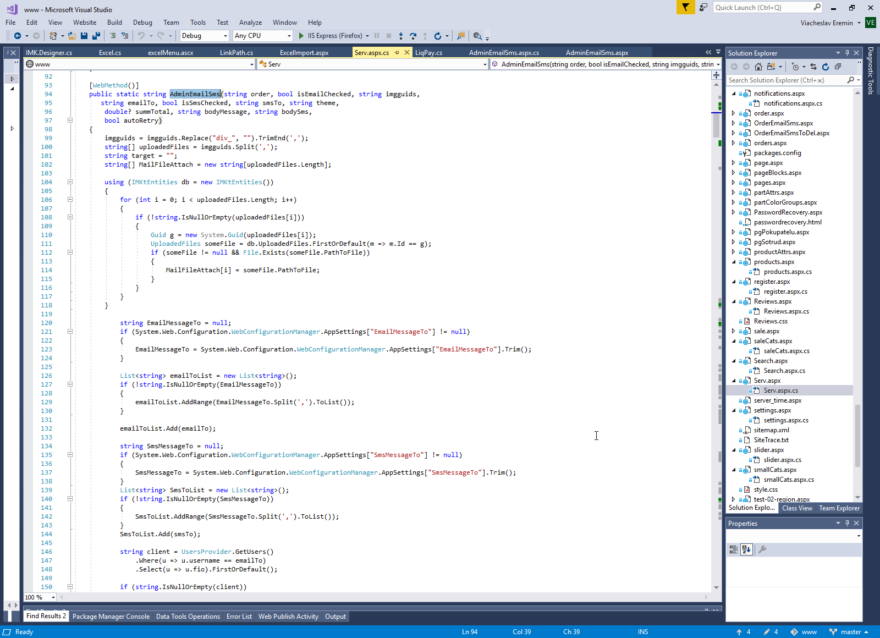This screenshot has height=638, width=880.
Task: Click the split editor window handle icon
Action: click(716, 74)
